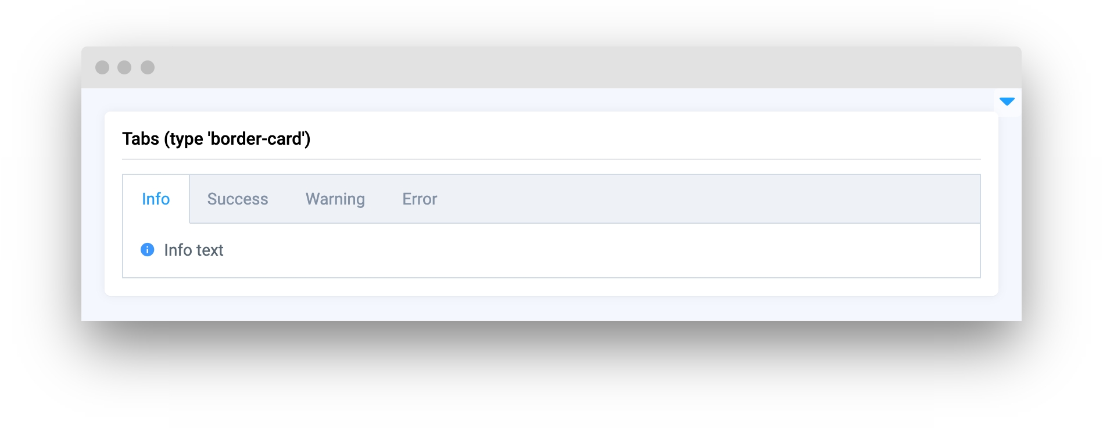
Task: Click the middle gray window dot
Action: pos(124,67)
